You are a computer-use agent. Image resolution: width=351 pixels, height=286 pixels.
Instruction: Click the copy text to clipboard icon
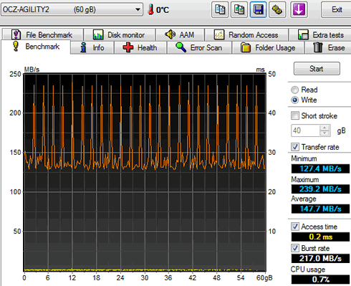click(x=220, y=9)
